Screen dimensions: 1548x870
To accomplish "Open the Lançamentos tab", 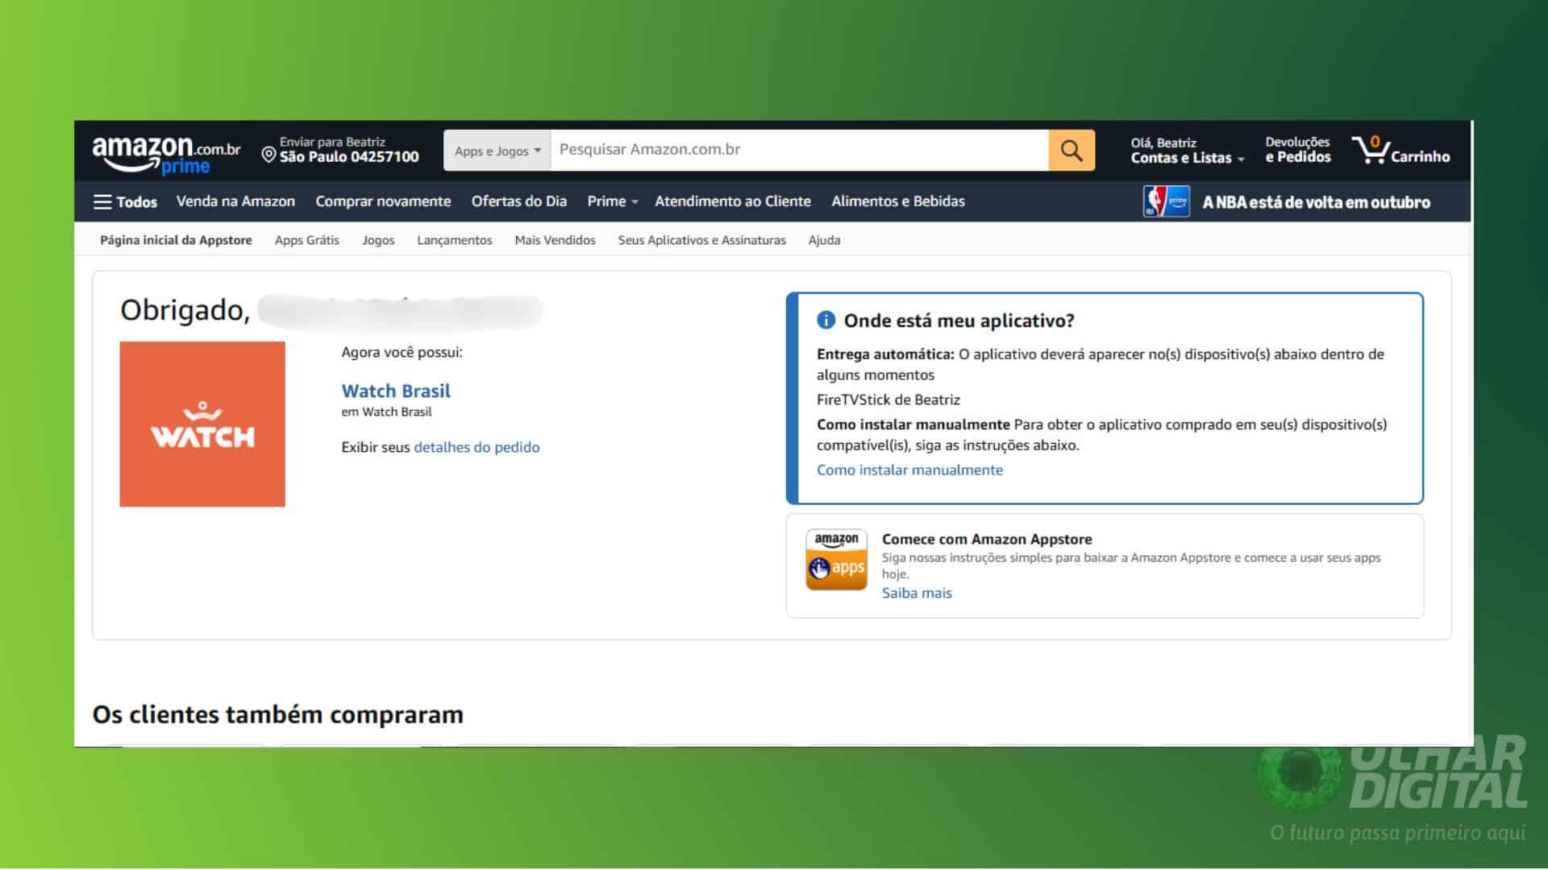I will pos(454,240).
